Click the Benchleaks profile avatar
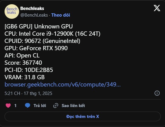165x127 pixels. 12,11
